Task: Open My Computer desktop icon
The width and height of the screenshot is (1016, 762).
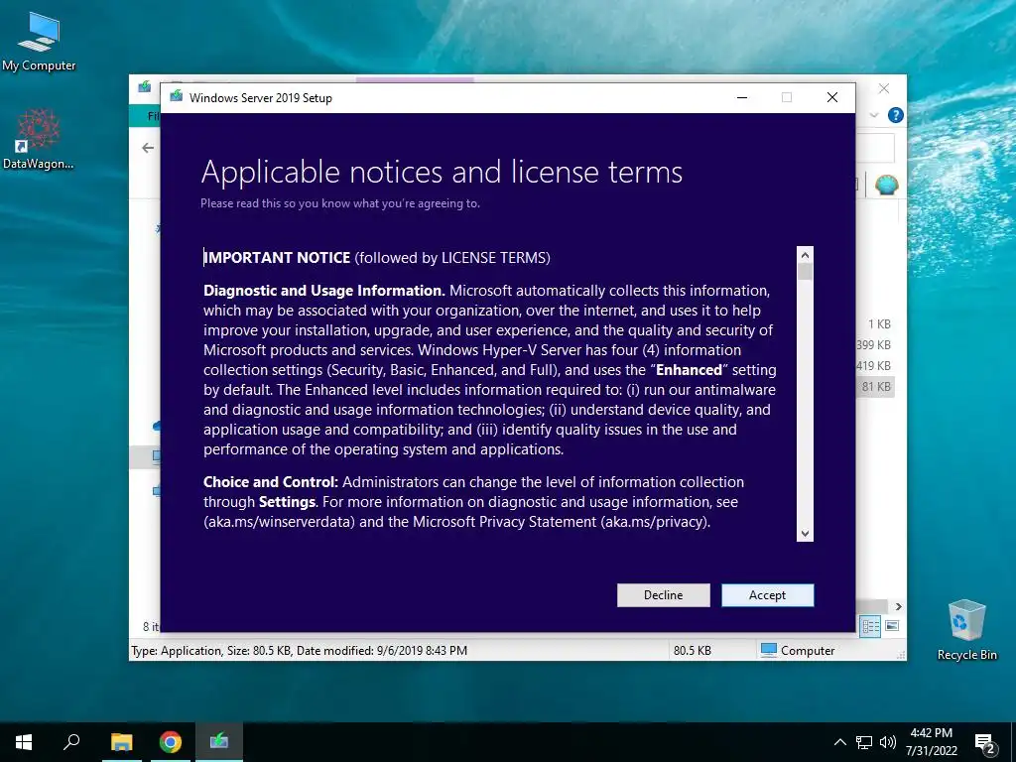Action: pyautogui.click(x=39, y=43)
